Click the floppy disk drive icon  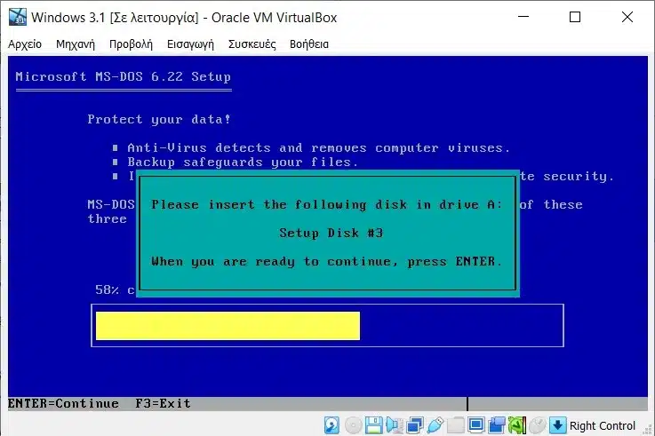(x=373, y=425)
